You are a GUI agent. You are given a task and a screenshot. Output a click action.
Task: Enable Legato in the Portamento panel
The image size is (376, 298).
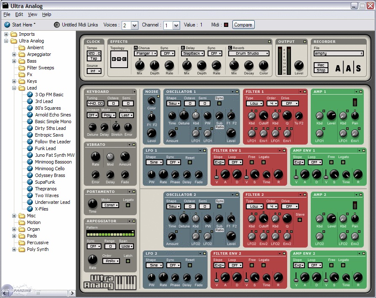click(x=128, y=205)
